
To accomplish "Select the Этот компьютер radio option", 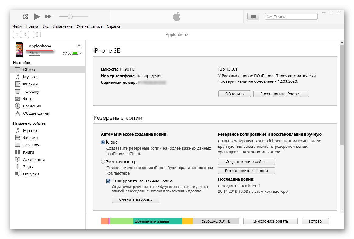I will [x=103, y=162].
